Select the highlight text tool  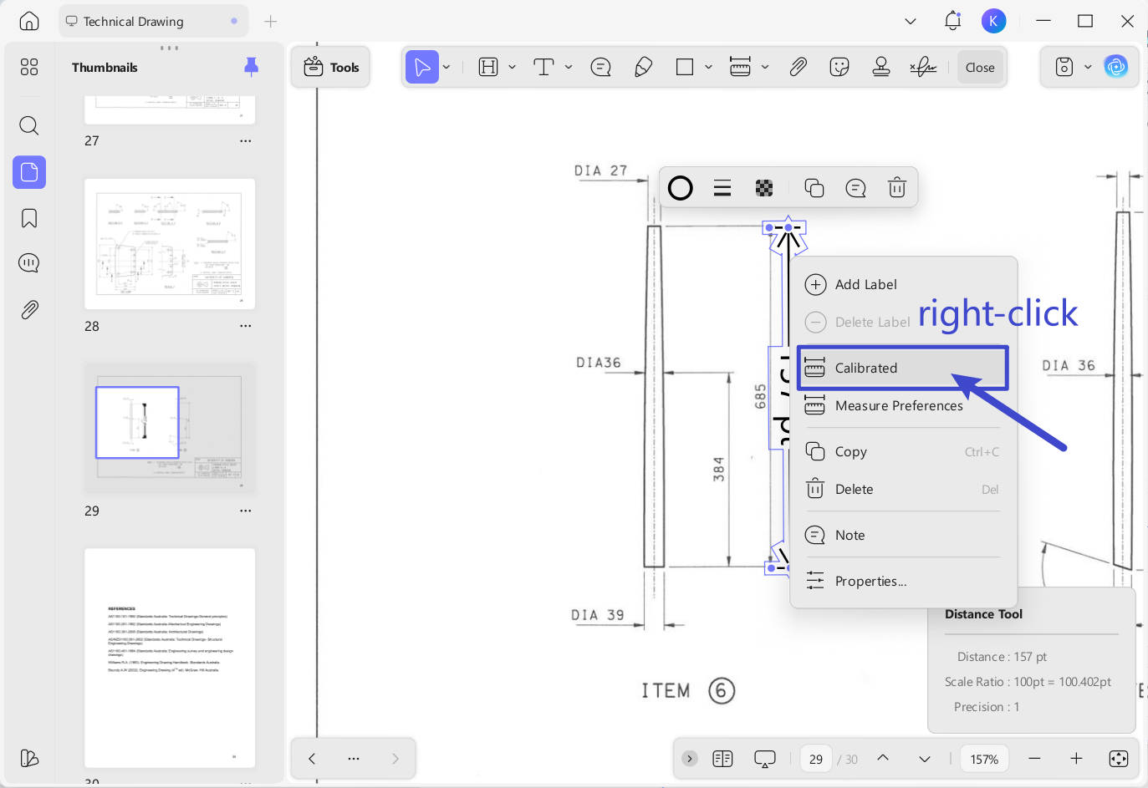(488, 67)
